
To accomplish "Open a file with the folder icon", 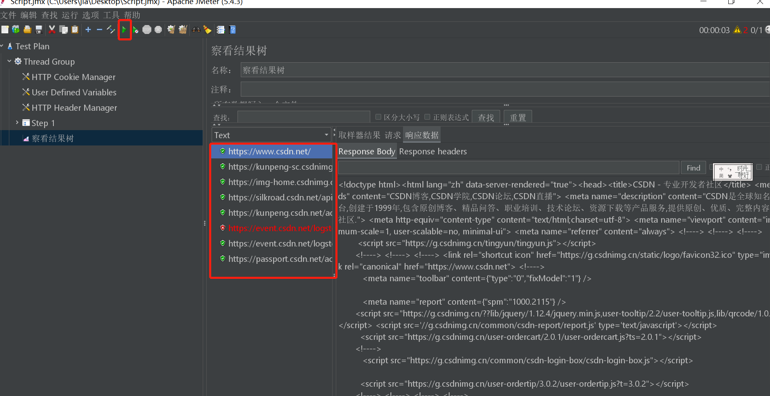I will [x=27, y=29].
